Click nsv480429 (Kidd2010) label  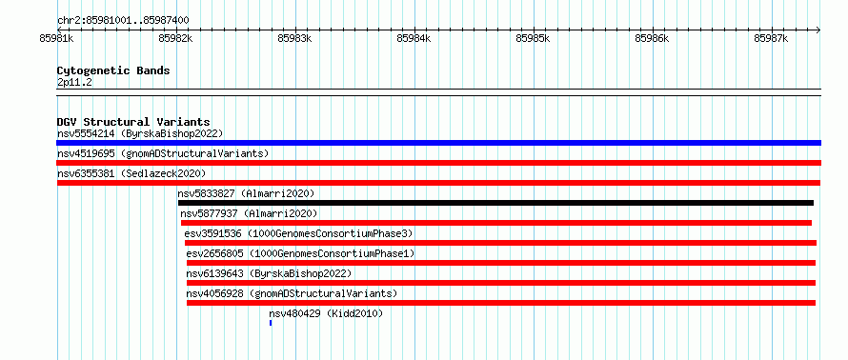326,313
